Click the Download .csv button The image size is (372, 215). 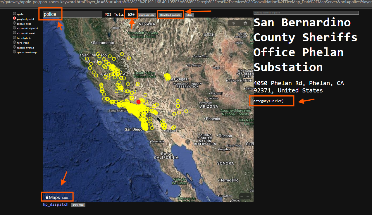pyautogui.click(x=147, y=15)
